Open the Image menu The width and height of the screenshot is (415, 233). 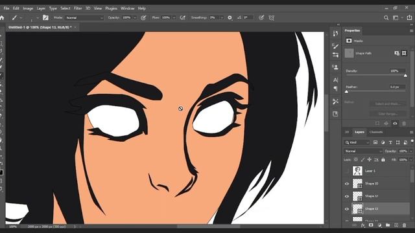pos(28,8)
